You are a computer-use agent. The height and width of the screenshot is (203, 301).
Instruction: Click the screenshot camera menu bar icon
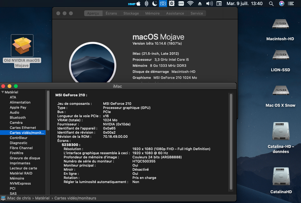coord(163,3)
